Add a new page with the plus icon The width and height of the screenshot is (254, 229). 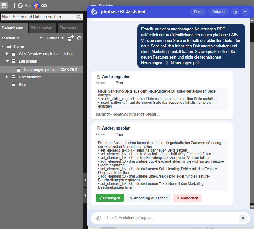[x=71, y=38]
